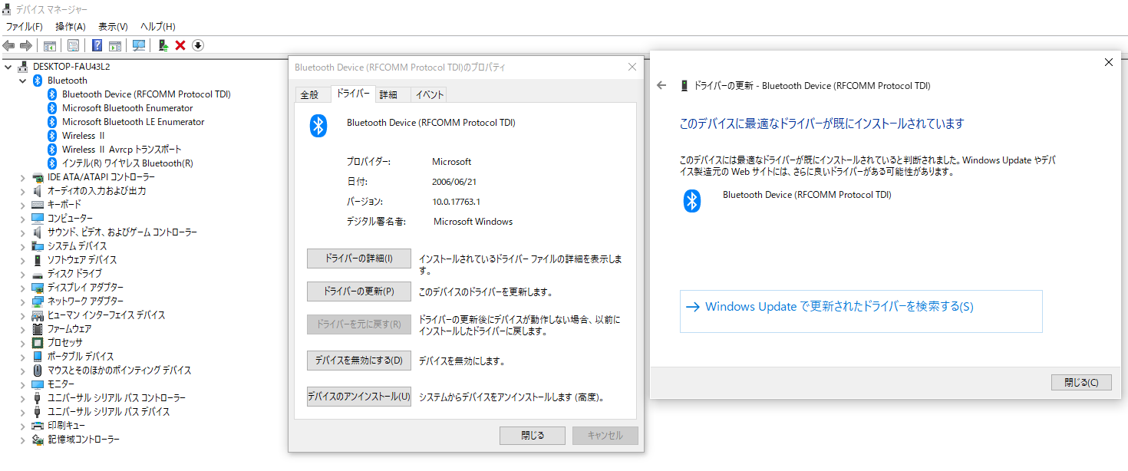
Task: Expand ヒューマン インターフェイス デバイス category
Action: 22,315
